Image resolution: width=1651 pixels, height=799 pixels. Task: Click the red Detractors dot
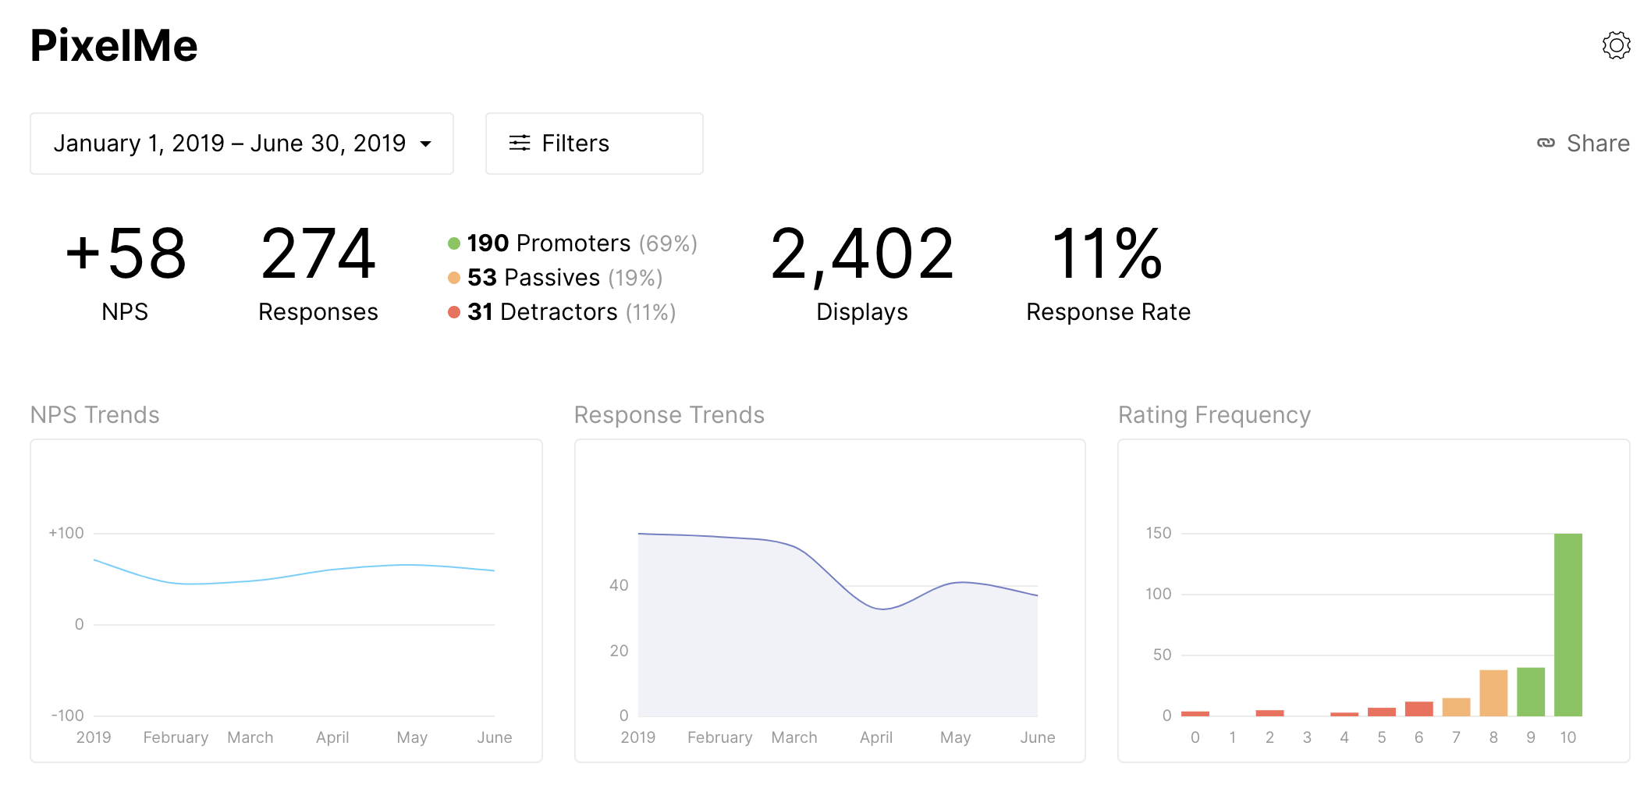[454, 312]
